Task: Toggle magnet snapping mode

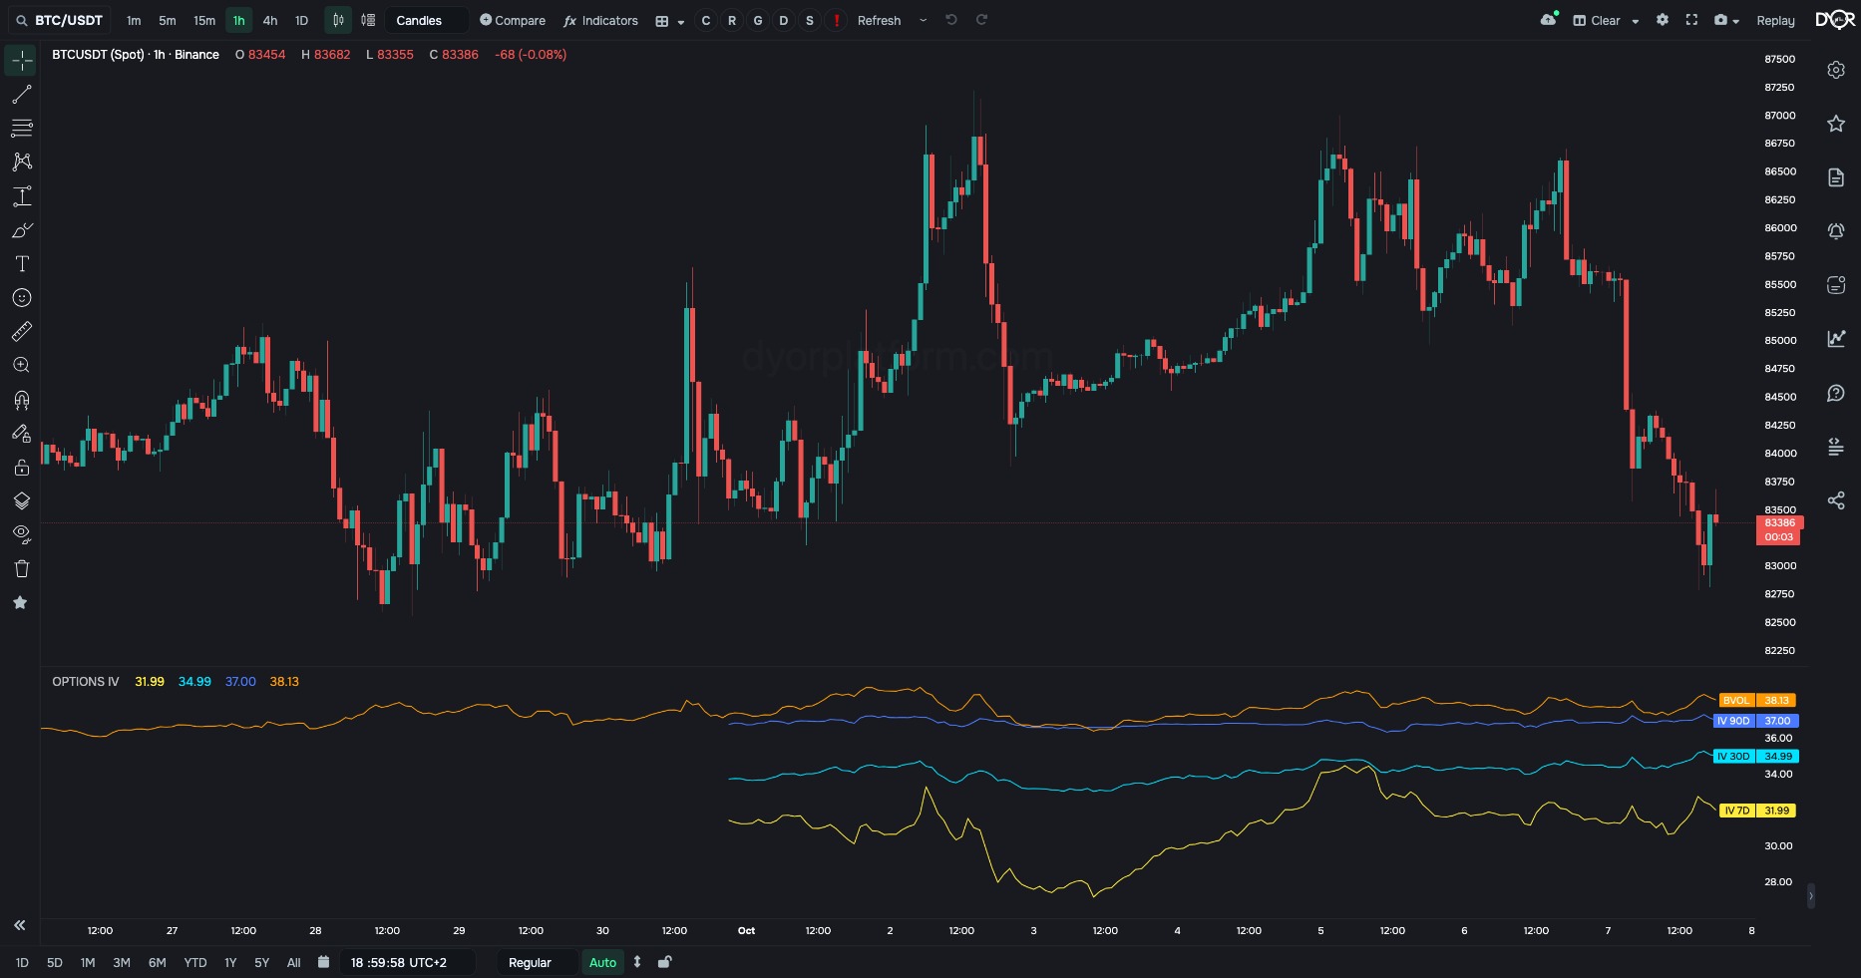Action: click(x=21, y=400)
